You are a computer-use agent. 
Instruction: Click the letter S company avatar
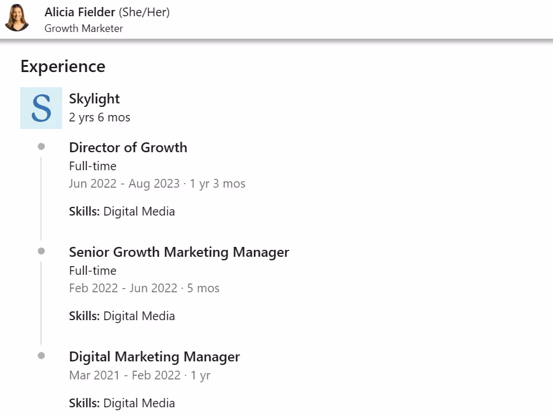click(41, 108)
